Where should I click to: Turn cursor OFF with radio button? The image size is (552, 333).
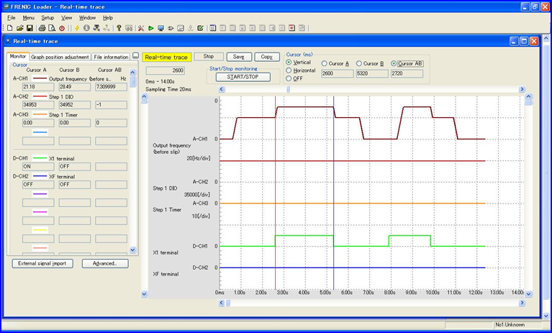289,78
